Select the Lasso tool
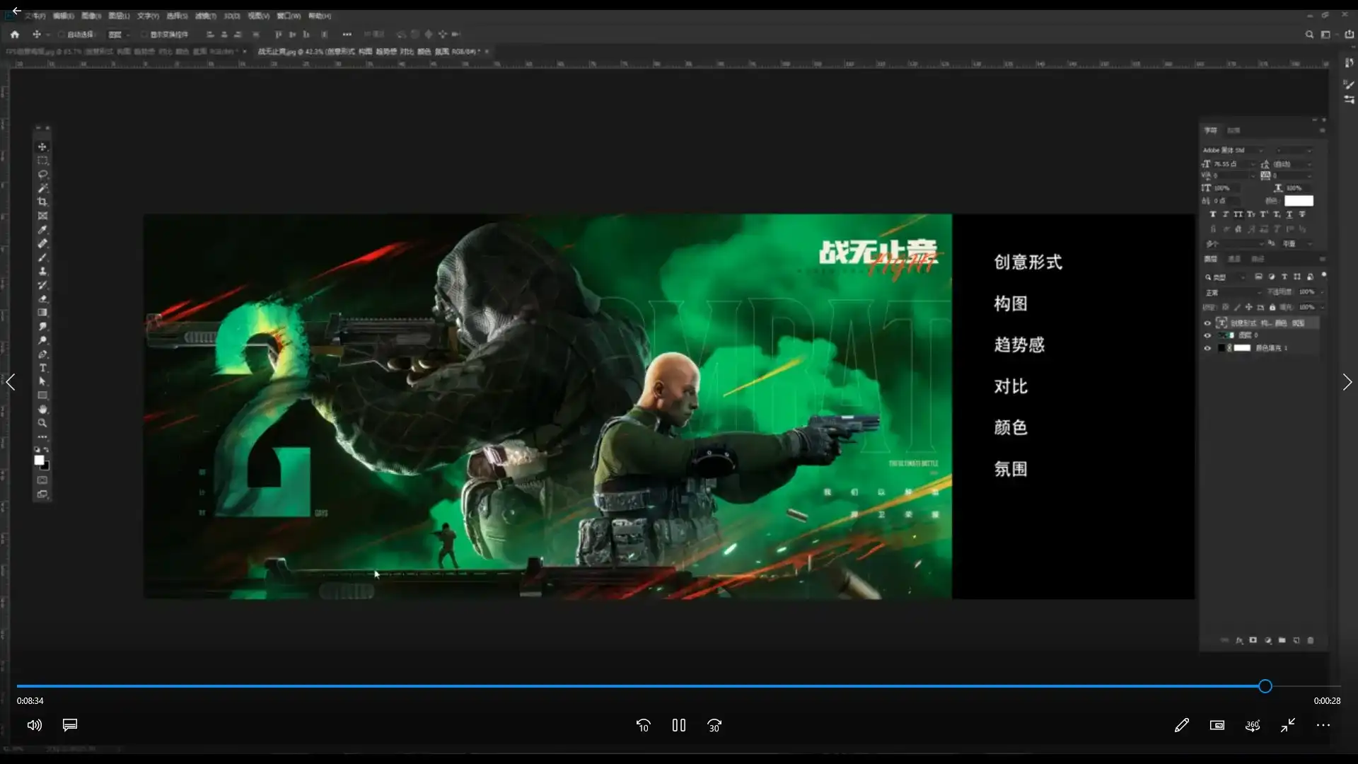The height and width of the screenshot is (764, 1358). point(42,174)
